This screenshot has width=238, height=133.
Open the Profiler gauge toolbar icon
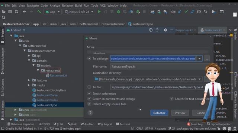[x=131, y=11]
